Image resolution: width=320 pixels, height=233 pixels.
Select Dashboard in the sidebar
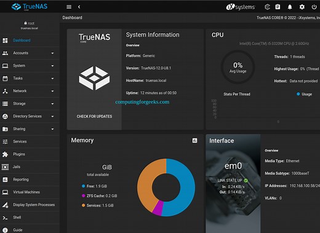[x=30, y=41]
